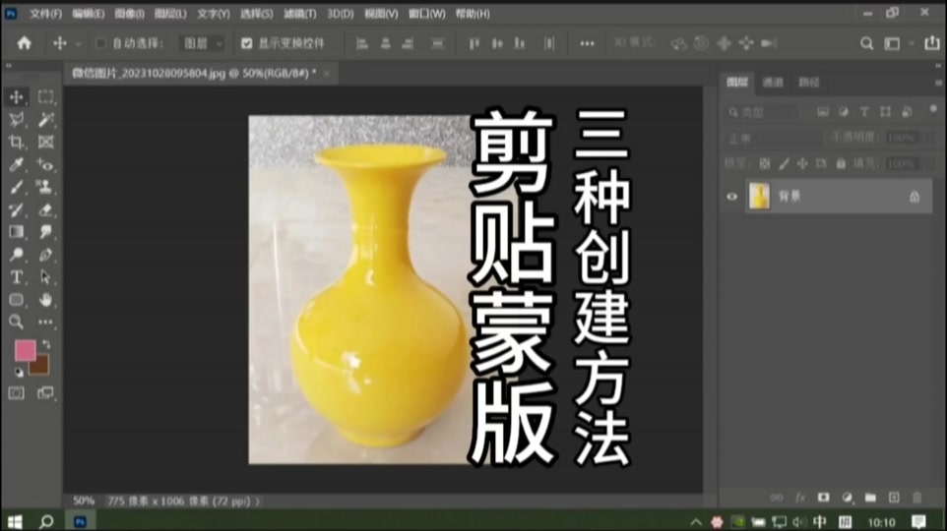Screen dimensions: 947x531
Task: Select the Path Selection tool
Action: click(x=45, y=277)
